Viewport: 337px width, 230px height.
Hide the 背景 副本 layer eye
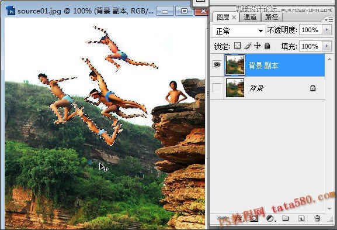pos(217,64)
